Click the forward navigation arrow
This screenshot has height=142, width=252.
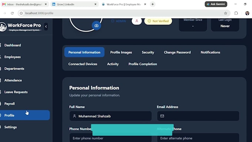point(5,13)
